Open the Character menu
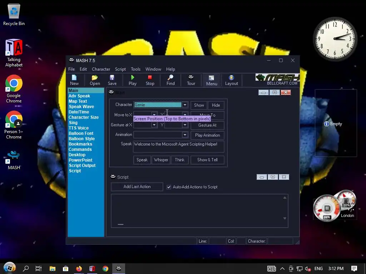Screen dimensions: 366x274 pos(101,69)
